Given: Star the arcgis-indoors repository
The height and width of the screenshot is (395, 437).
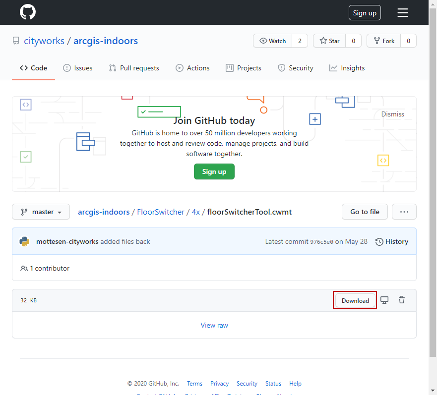Looking at the screenshot, I should tap(329, 41).
